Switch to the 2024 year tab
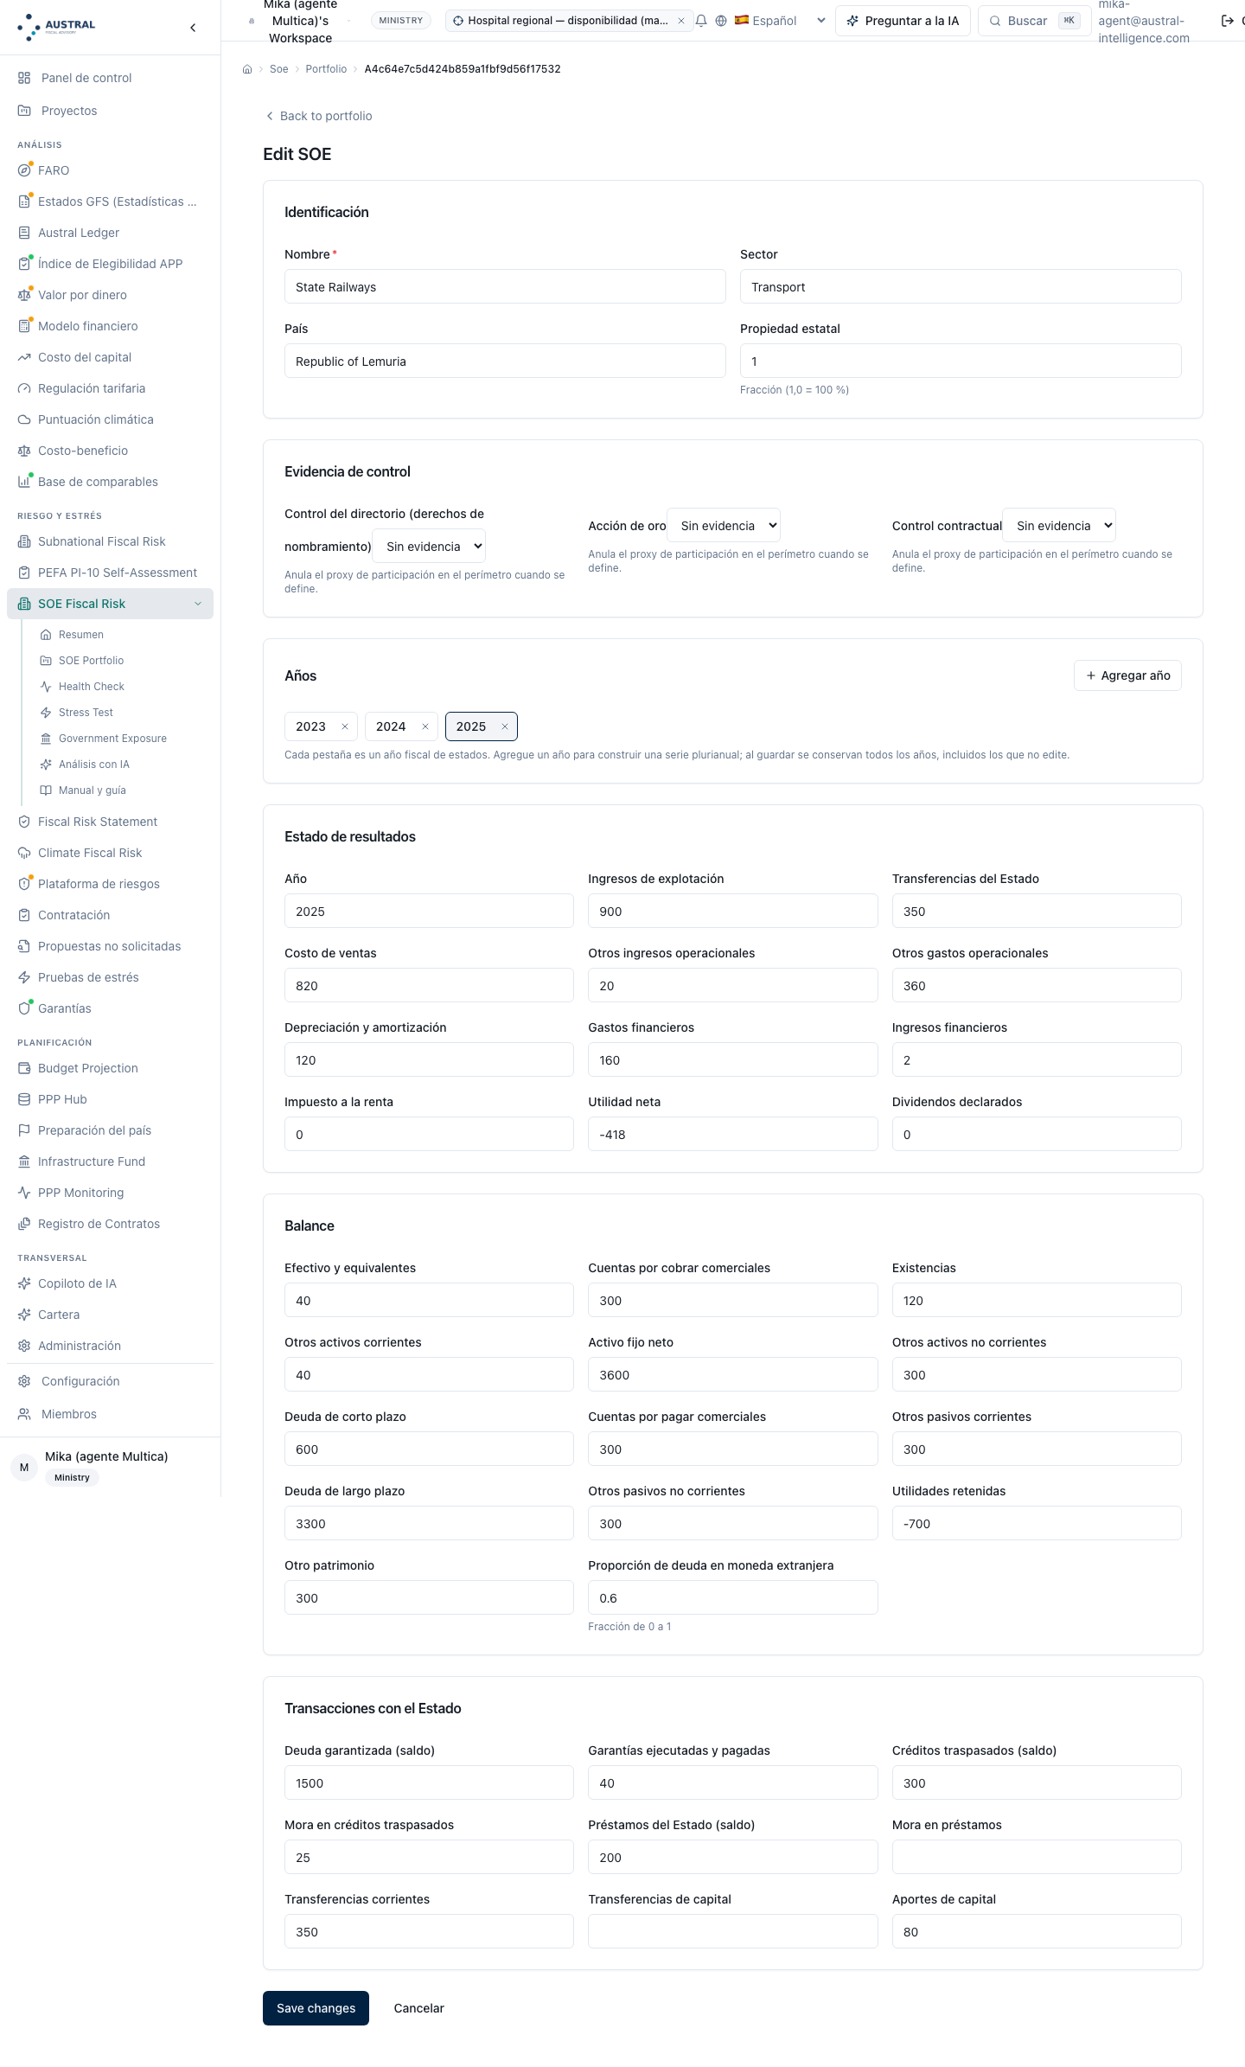Image resolution: width=1245 pixels, height=2067 pixels. [x=391, y=726]
